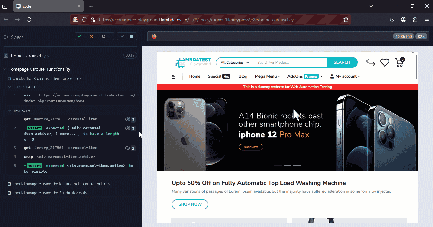
Task: Open the All Categories dropdown
Action: [235, 62]
